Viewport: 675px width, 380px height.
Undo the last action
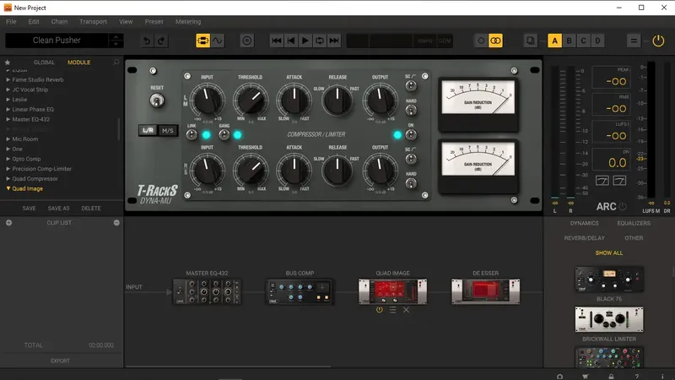147,41
